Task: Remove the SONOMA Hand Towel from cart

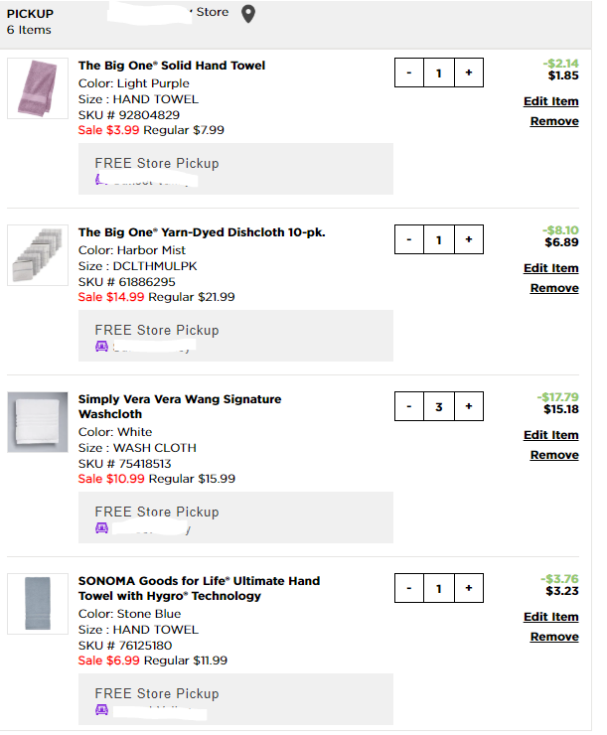Action: point(554,637)
